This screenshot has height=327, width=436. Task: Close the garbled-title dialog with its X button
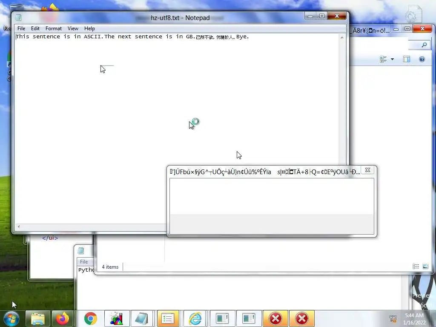[x=367, y=170]
